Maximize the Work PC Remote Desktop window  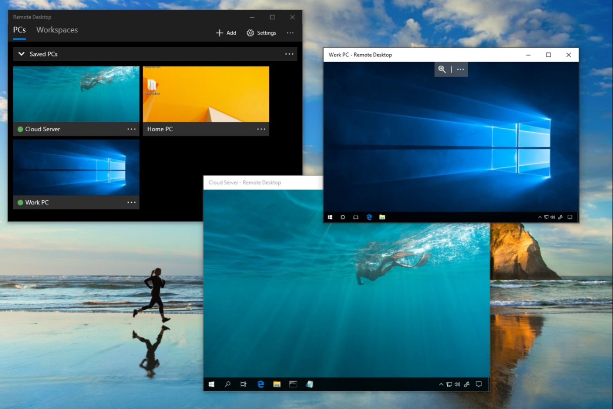[549, 55]
